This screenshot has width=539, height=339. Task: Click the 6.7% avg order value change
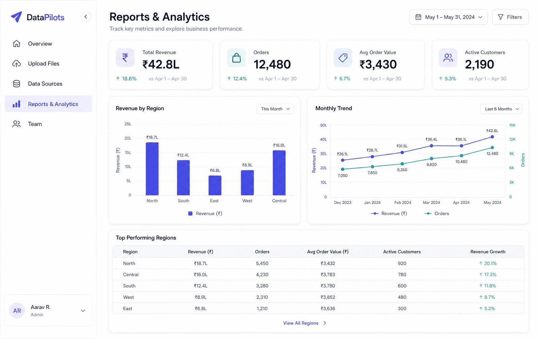342,79
